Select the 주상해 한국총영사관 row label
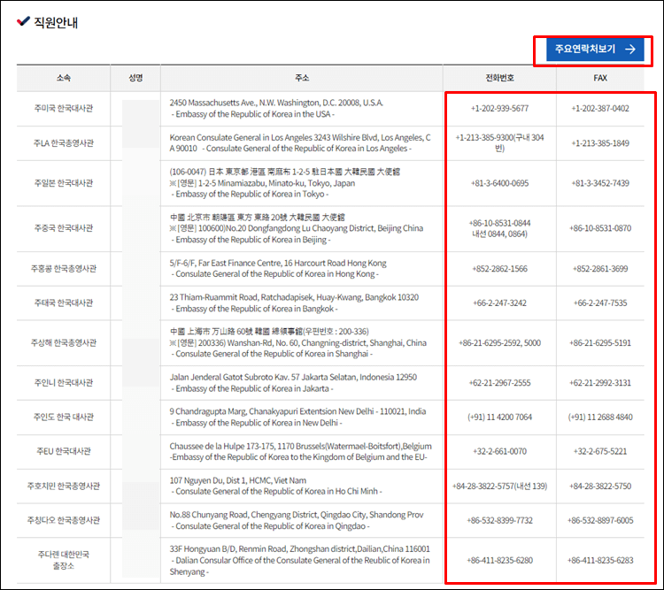664x590 pixels. 64,342
